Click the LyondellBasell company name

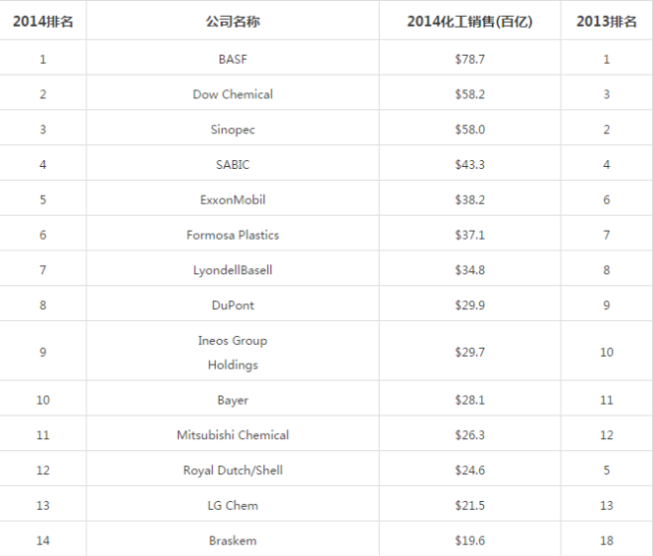233,270
